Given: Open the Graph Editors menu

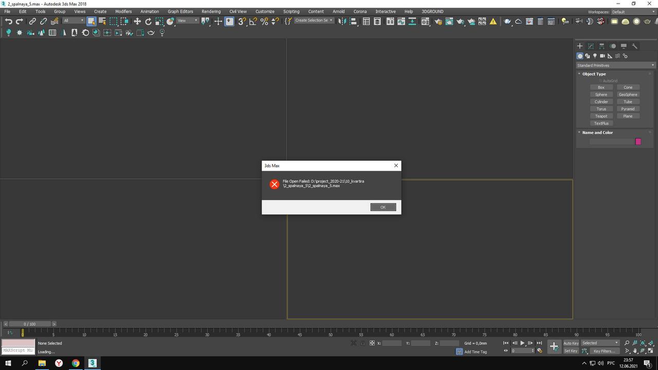Looking at the screenshot, I should point(180,11).
